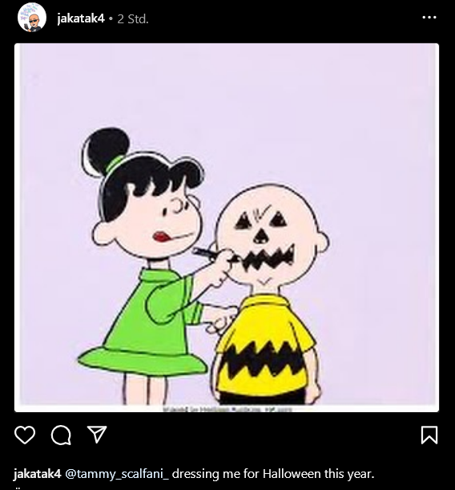Click jakatak4 username in the caption
The image size is (455, 490).
click(37, 474)
